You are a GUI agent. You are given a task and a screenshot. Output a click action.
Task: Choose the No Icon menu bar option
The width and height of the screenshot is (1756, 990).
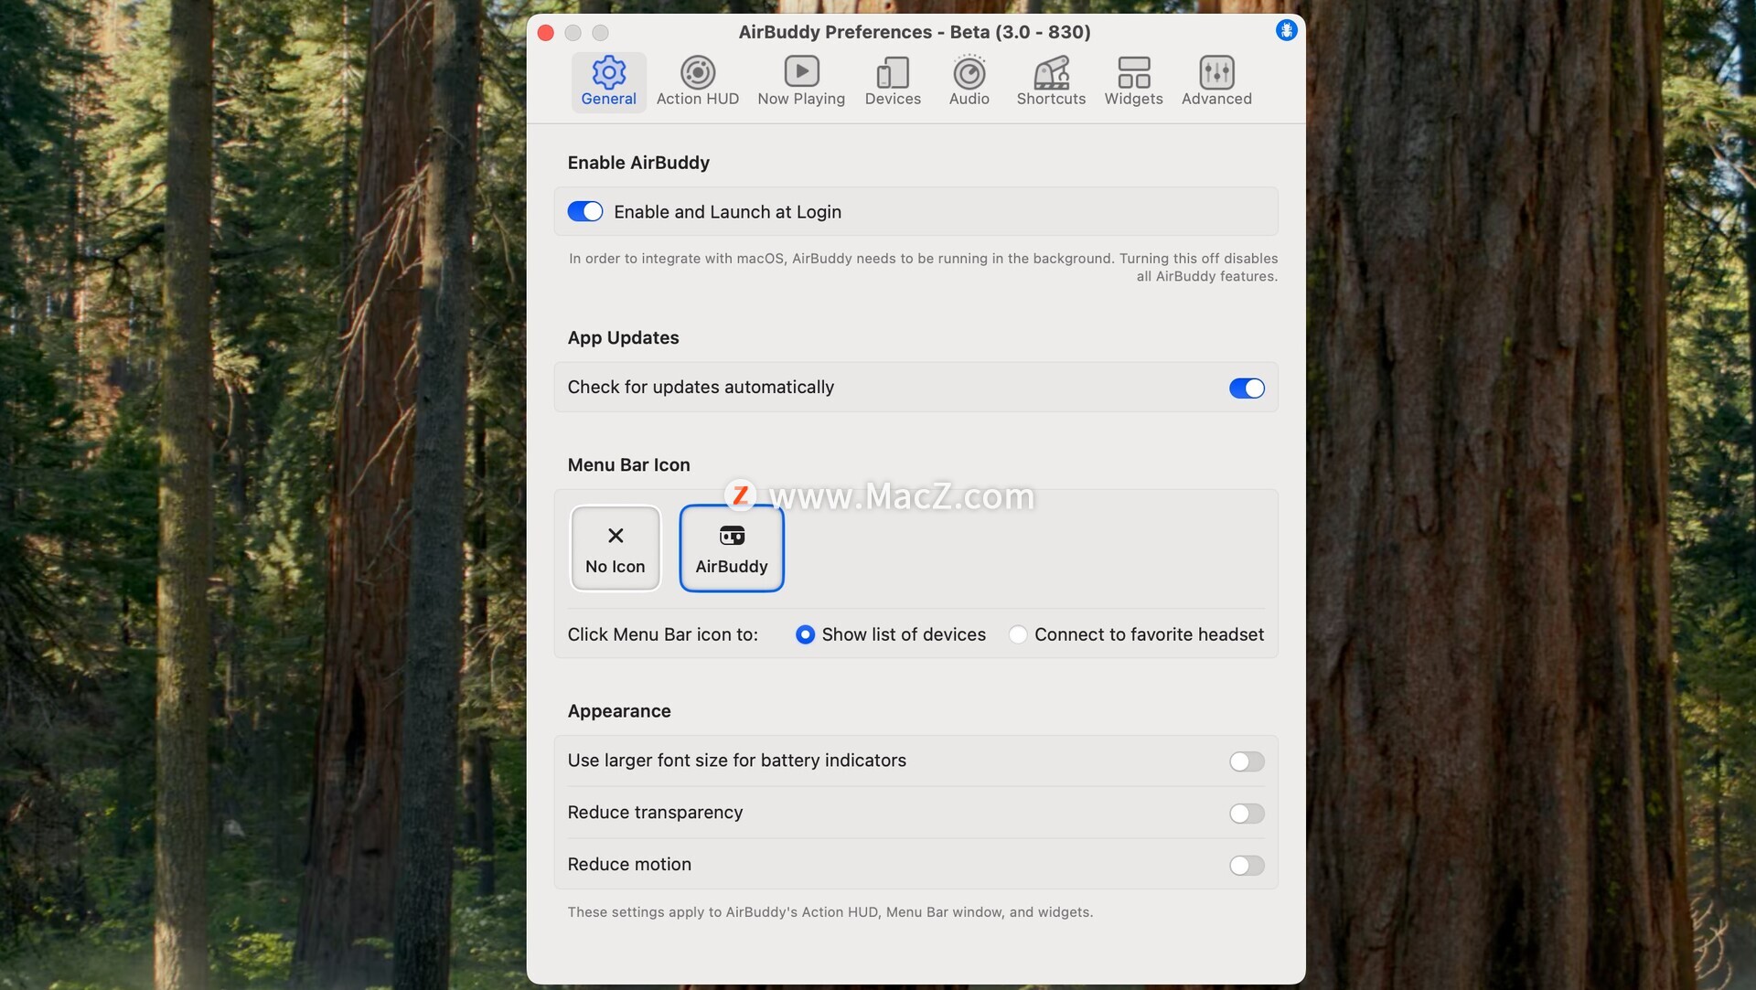tap(616, 548)
